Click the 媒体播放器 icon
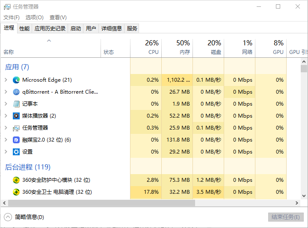Screen dimensions: 308x228 coord(16,116)
